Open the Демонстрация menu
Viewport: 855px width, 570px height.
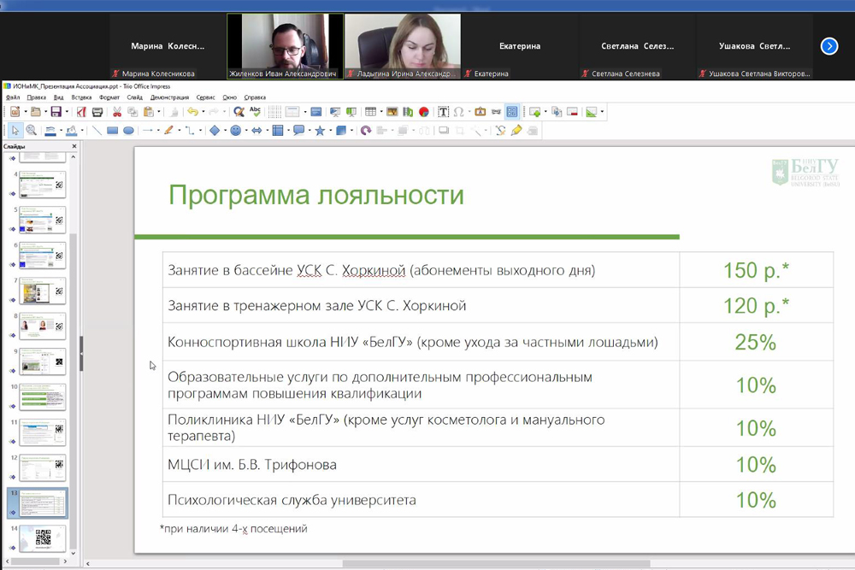coord(168,97)
